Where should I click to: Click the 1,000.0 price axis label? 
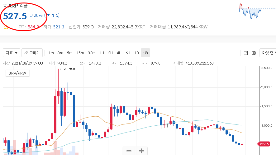267,126
